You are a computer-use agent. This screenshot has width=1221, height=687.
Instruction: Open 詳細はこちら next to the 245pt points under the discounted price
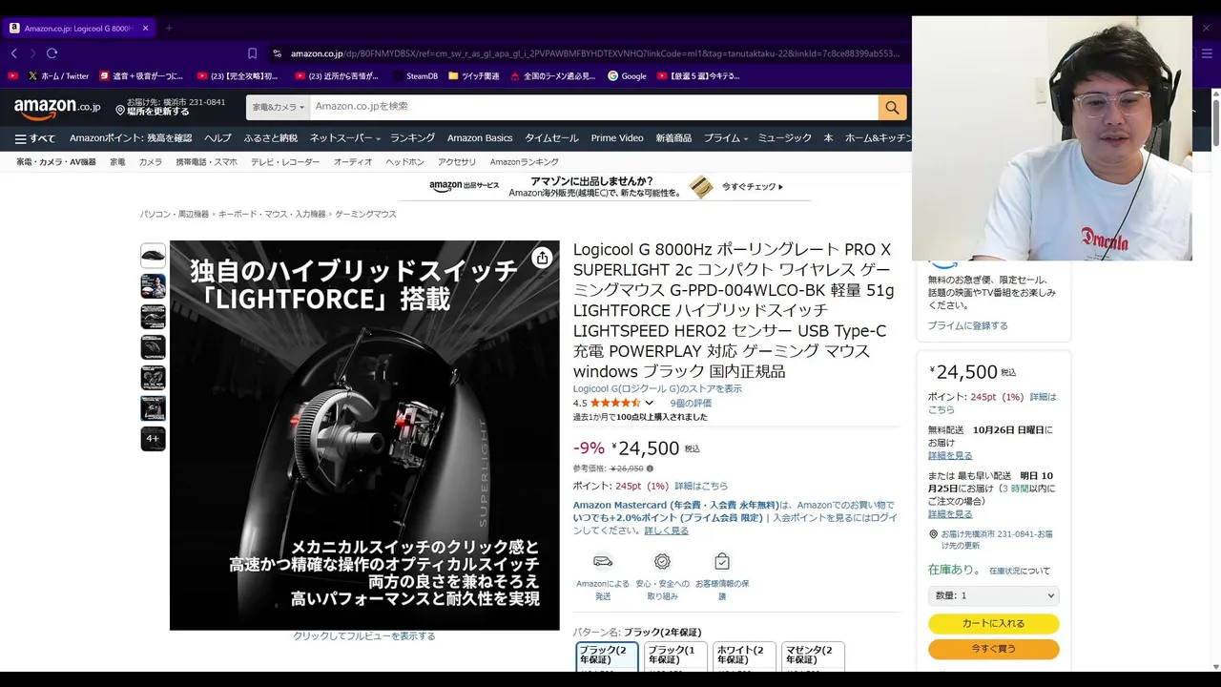[701, 486]
